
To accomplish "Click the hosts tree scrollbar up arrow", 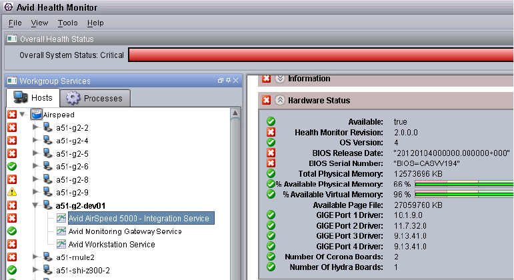I will (x=235, y=113).
